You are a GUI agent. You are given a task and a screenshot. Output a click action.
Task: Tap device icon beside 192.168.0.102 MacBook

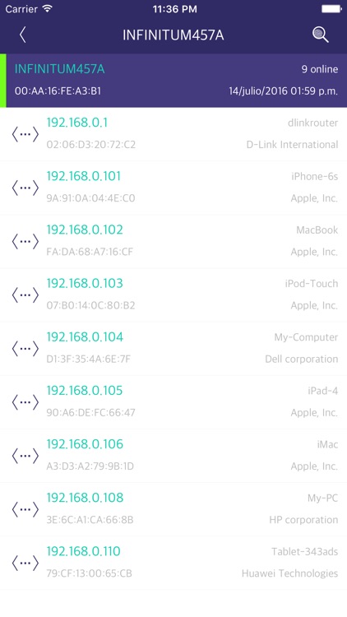[x=25, y=241]
